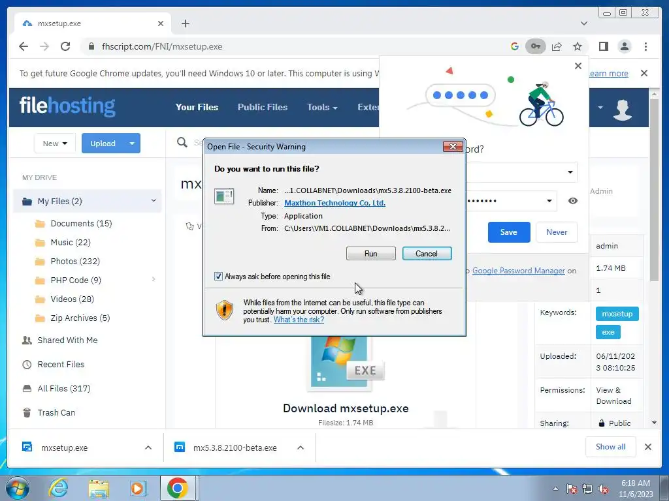Viewport: 669px width, 501px height.
Task: Open Public Files in the navigation bar
Action: coord(263,108)
